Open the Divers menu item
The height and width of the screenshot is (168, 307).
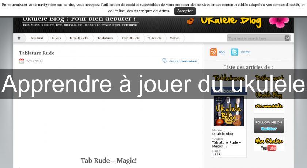[56, 38]
